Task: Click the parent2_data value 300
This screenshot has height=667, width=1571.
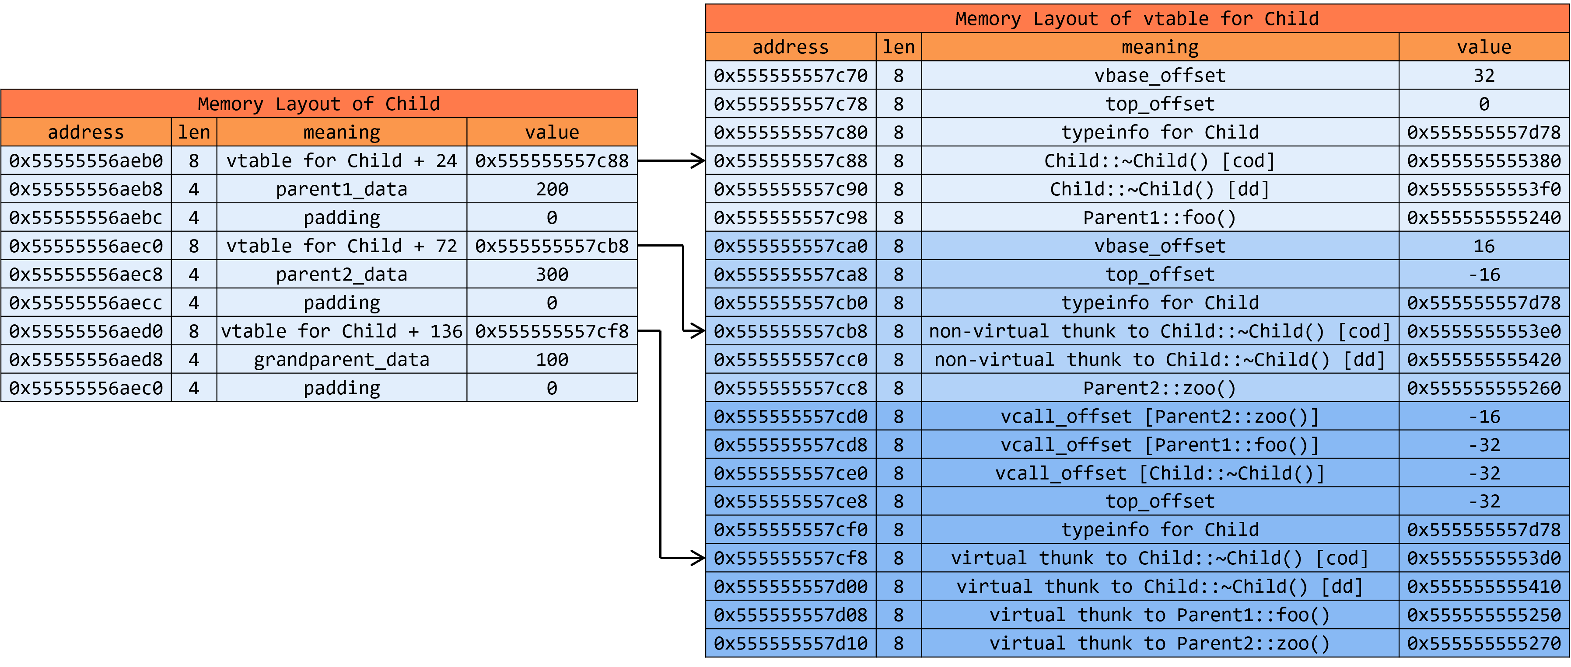Action: tap(552, 274)
